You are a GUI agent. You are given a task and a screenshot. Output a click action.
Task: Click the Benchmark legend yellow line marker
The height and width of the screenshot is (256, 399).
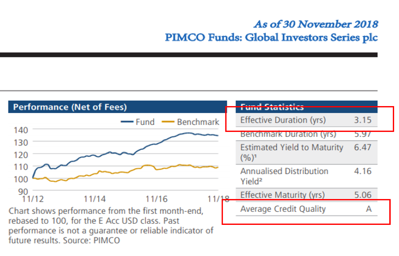point(168,122)
